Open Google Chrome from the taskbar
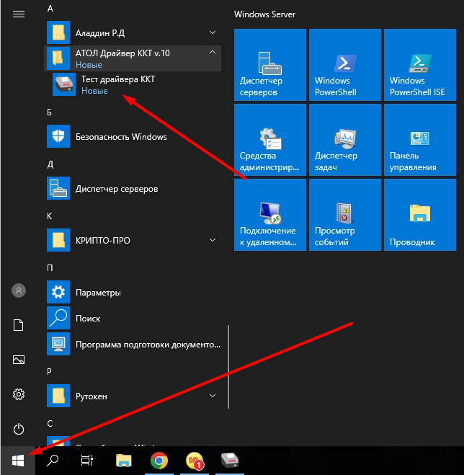 [159, 461]
